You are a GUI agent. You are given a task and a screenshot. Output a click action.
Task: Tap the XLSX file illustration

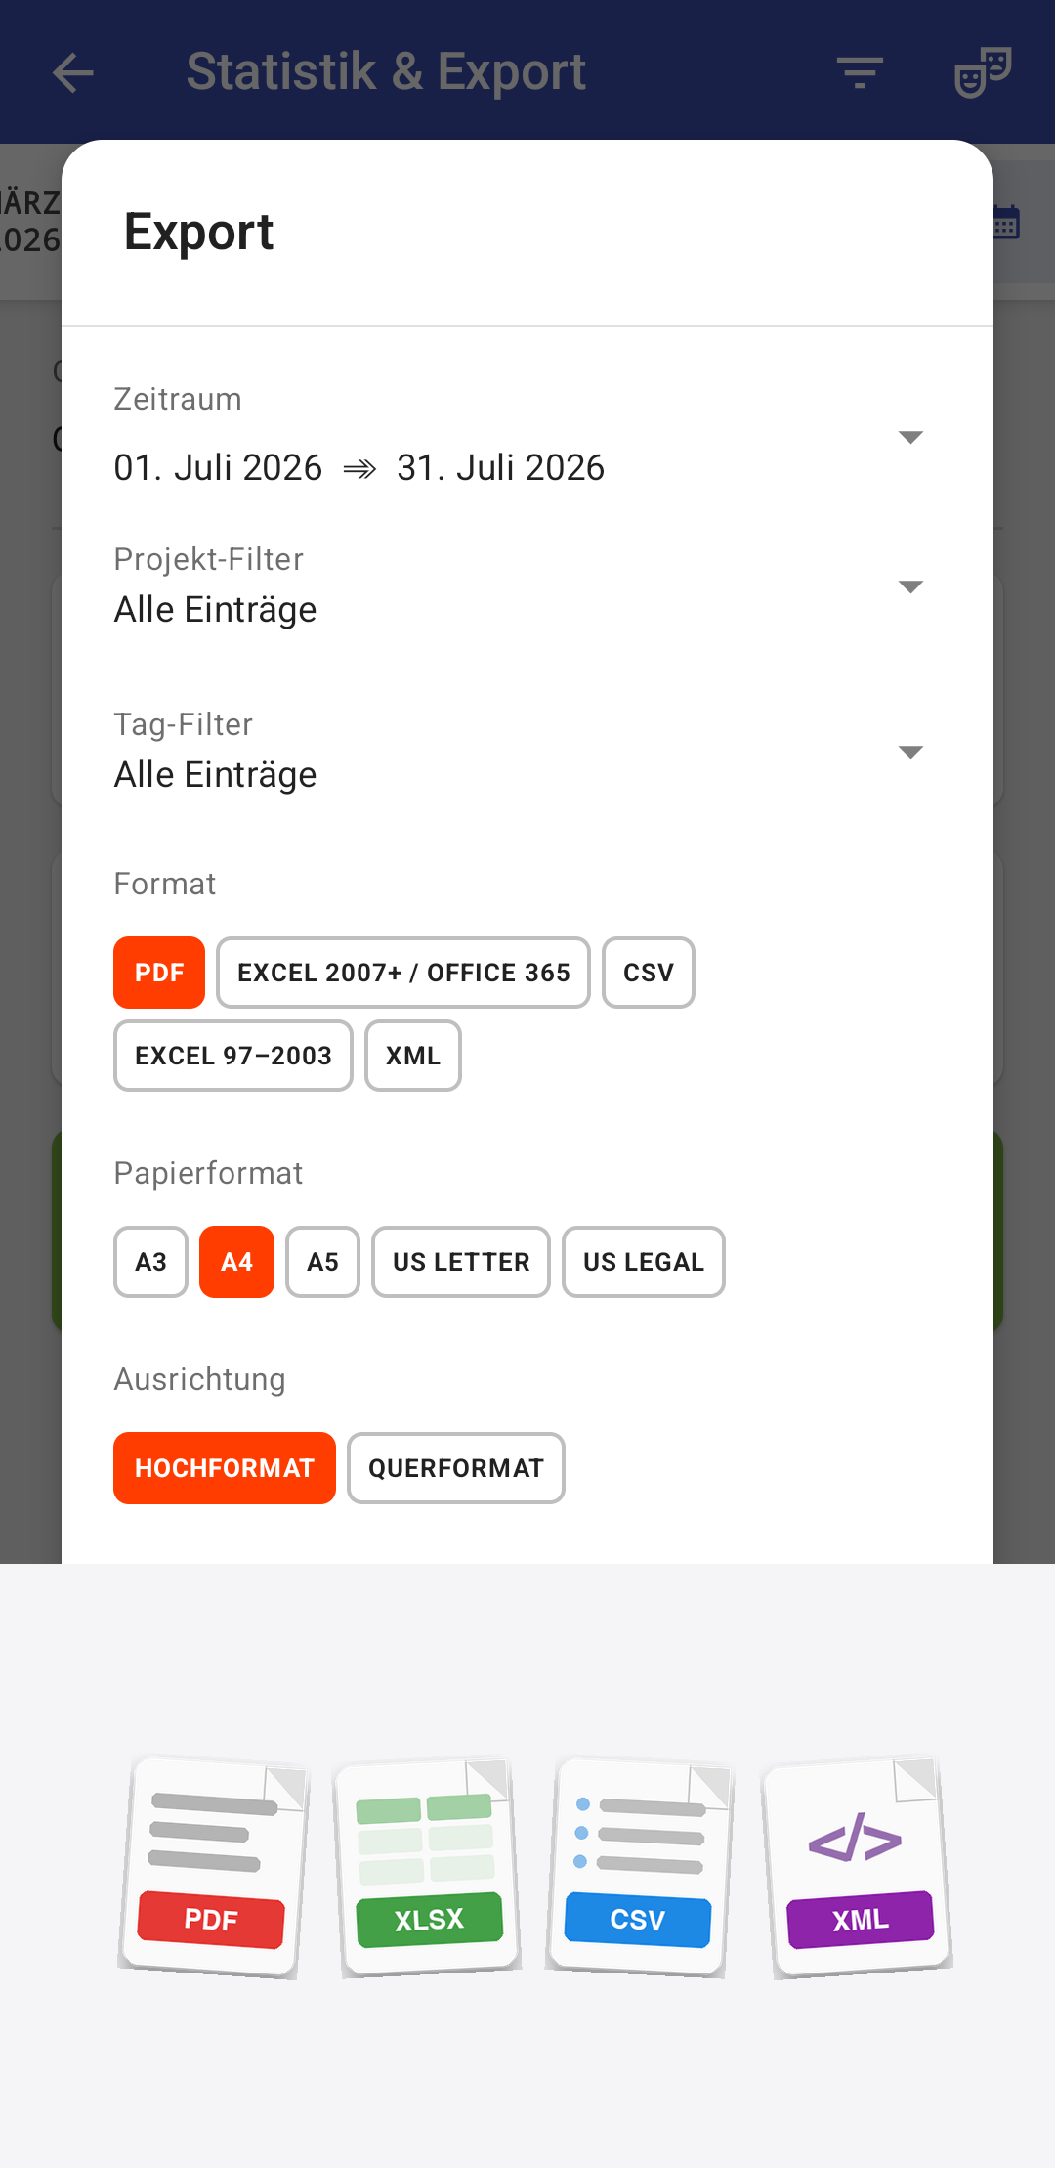pyautogui.click(x=428, y=1867)
